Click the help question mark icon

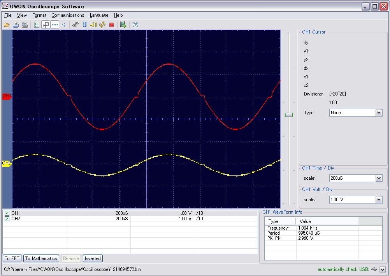135,25
